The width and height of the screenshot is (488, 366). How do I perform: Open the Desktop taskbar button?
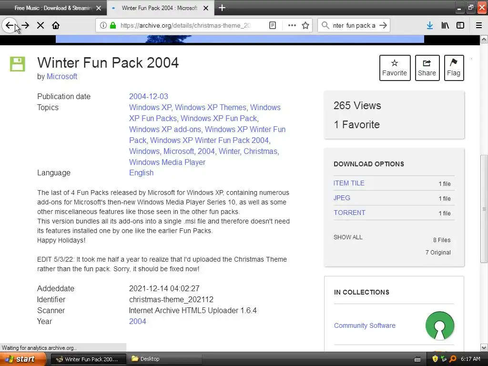165,359
